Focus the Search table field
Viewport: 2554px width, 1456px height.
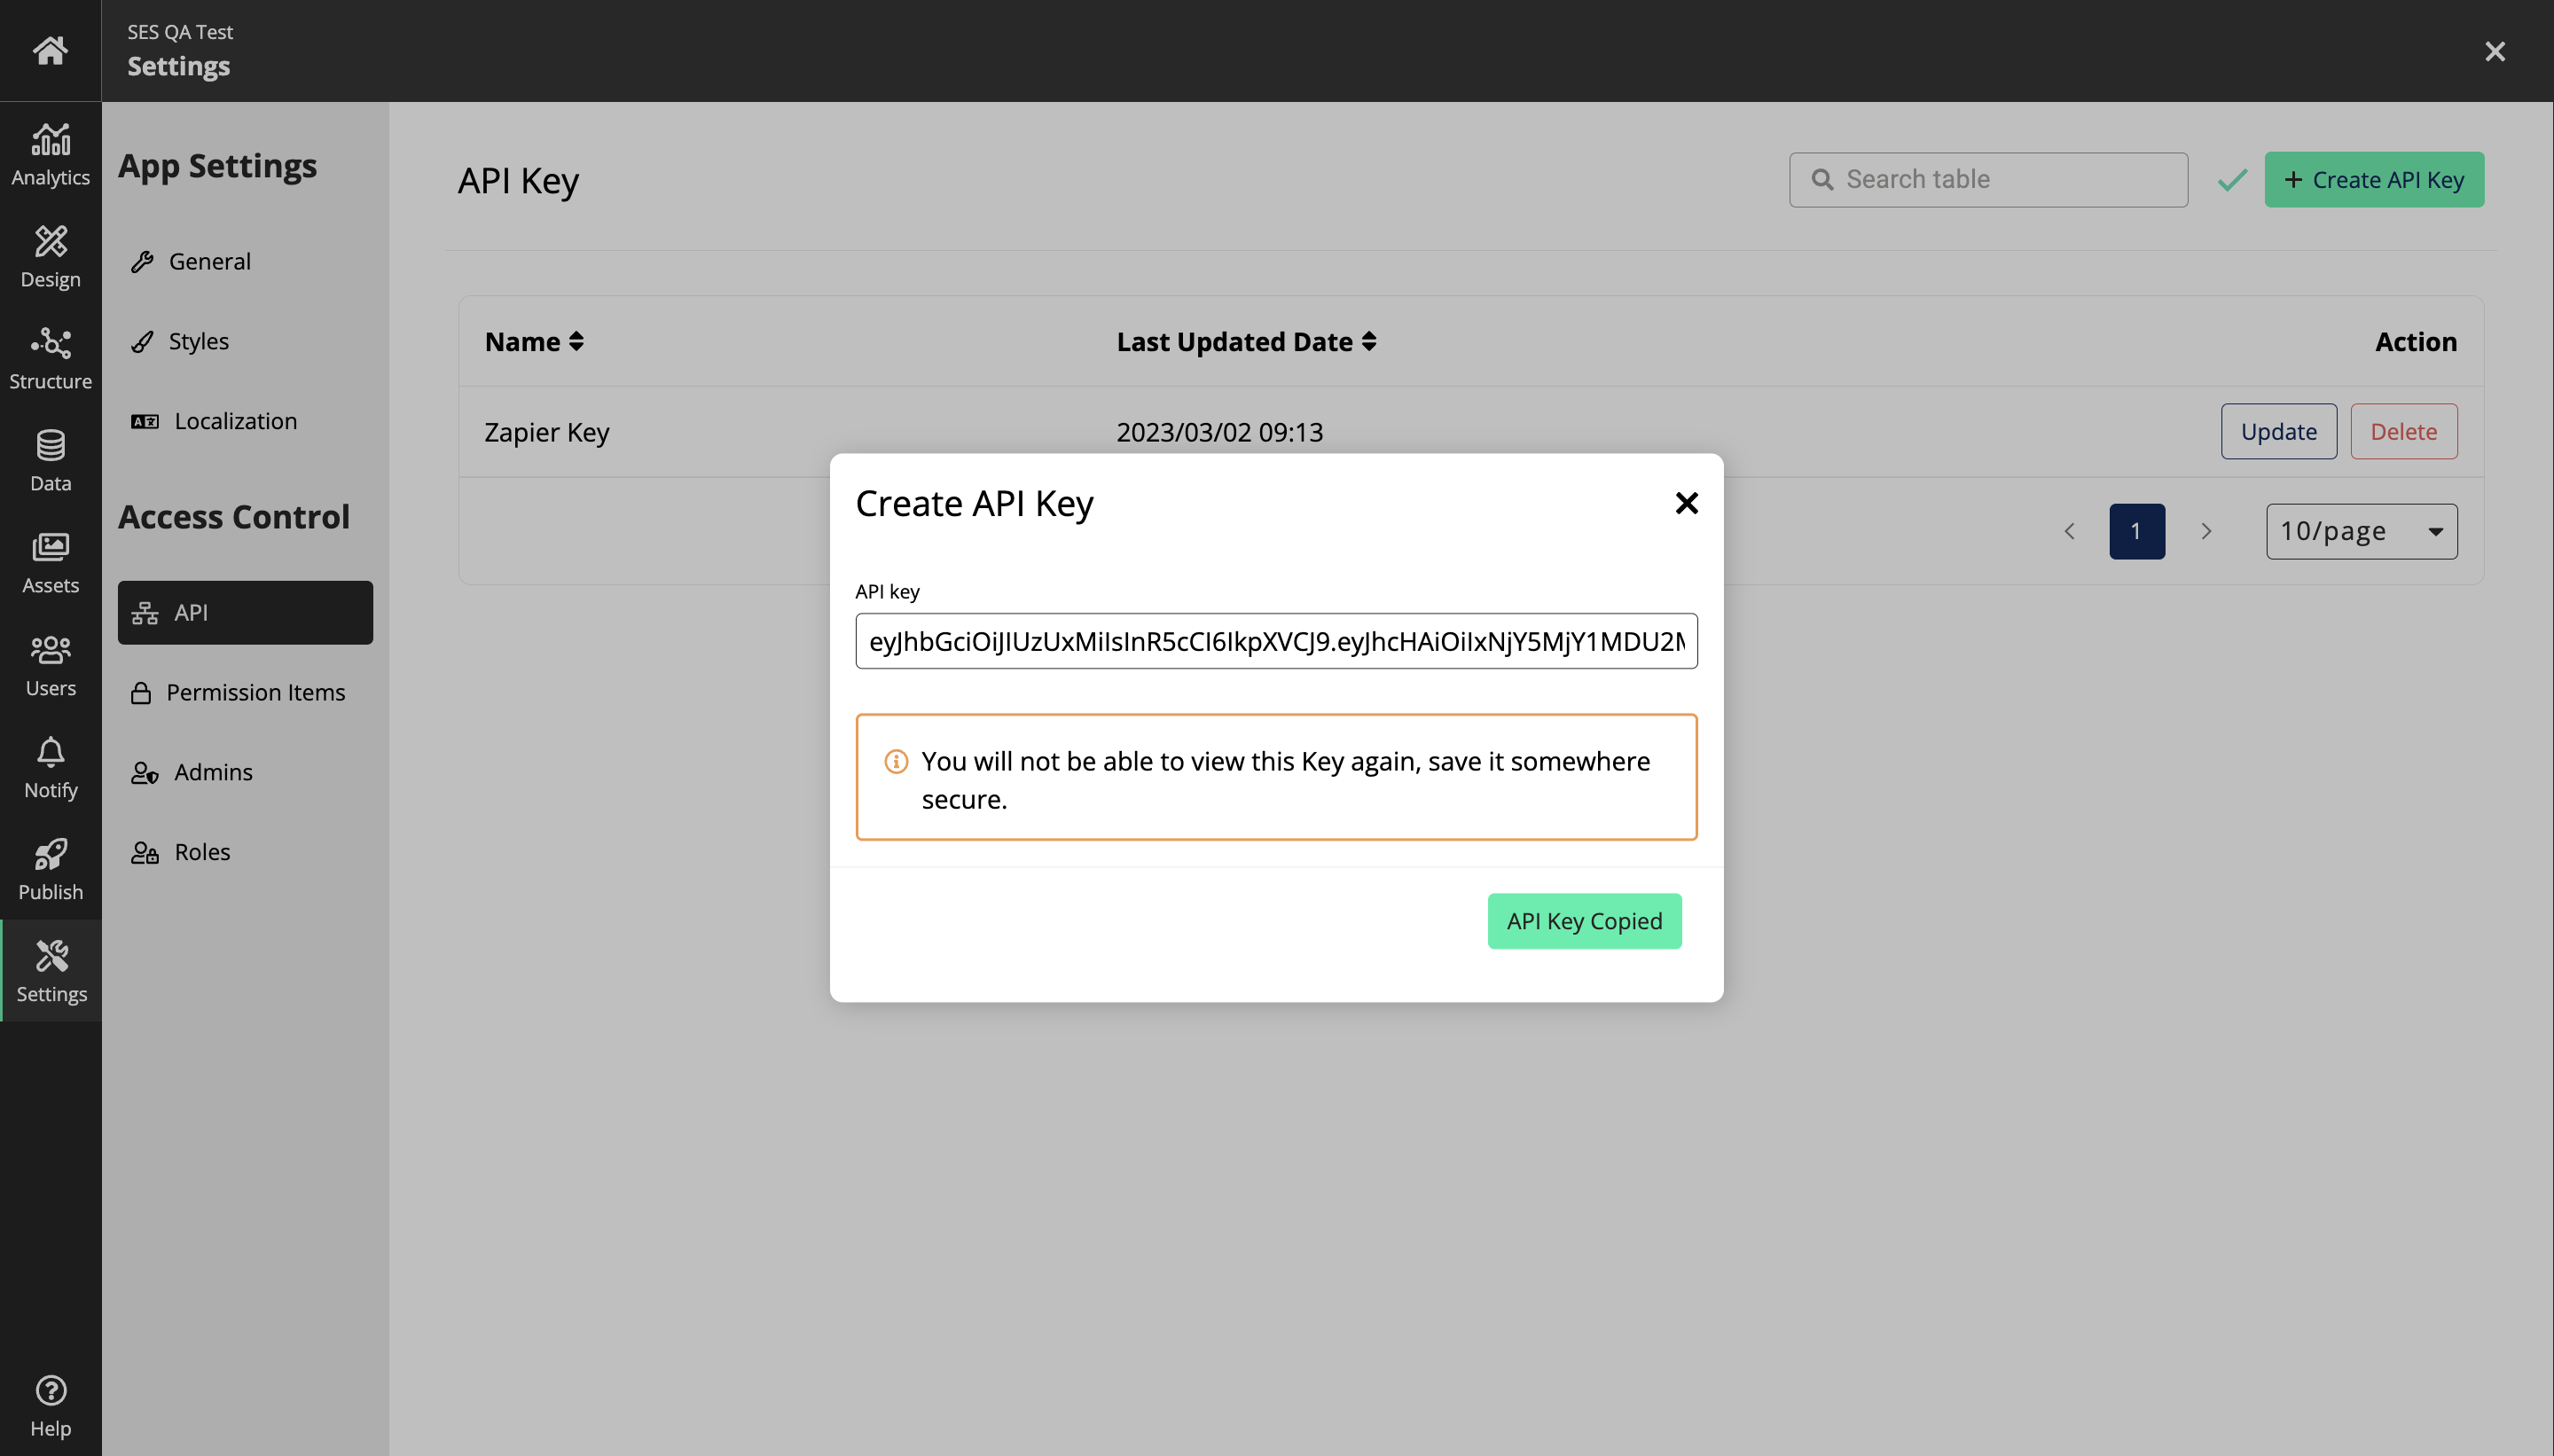click(1988, 180)
